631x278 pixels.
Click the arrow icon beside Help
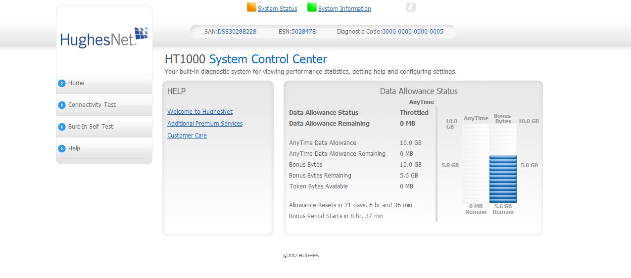tap(62, 148)
